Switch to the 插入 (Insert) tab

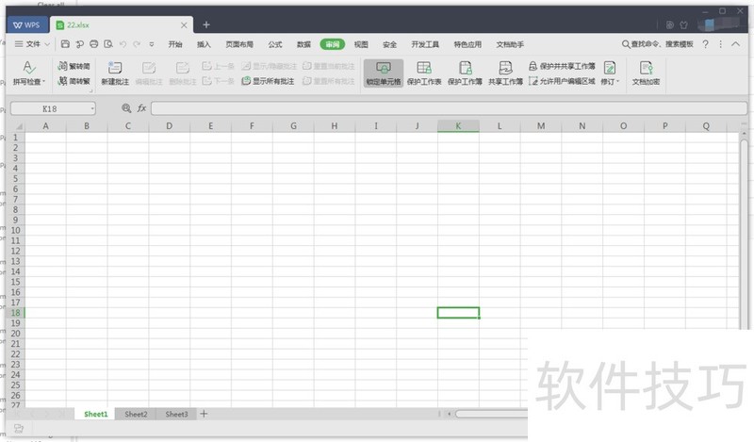point(204,44)
